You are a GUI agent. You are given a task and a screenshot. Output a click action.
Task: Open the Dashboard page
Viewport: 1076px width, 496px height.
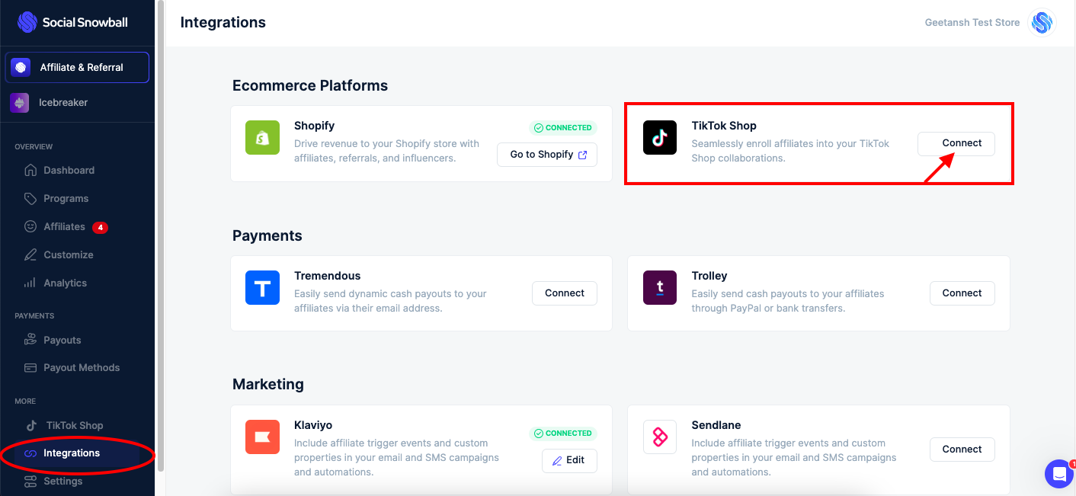click(69, 170)
